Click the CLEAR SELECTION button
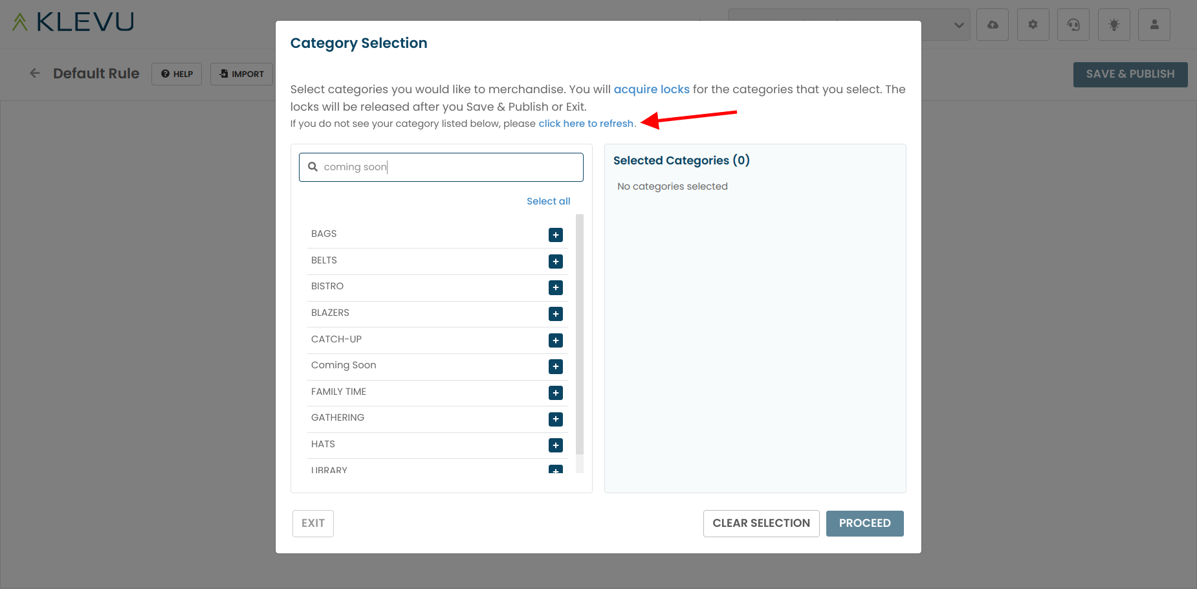 [762, 524]
